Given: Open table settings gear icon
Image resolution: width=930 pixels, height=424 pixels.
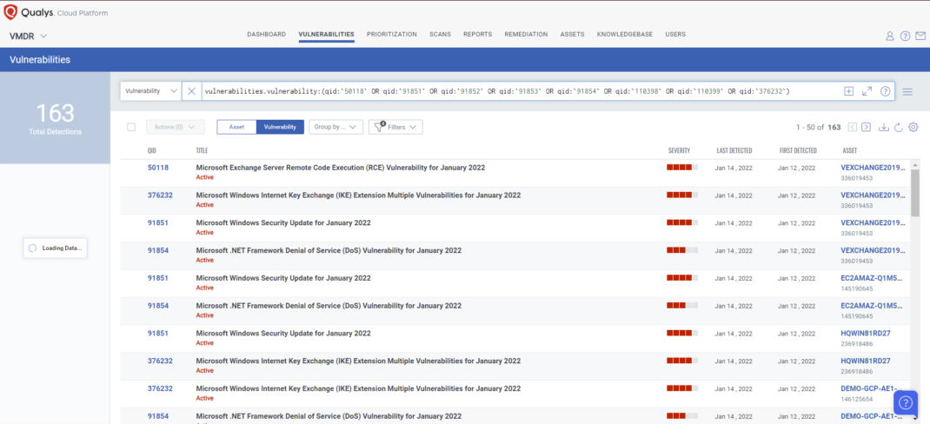Looking at the screenshot, I should (913, 127).
